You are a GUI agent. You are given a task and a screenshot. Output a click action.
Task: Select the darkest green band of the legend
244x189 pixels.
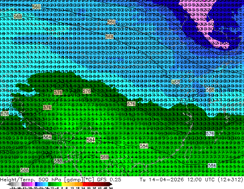(x=50, y=184)
